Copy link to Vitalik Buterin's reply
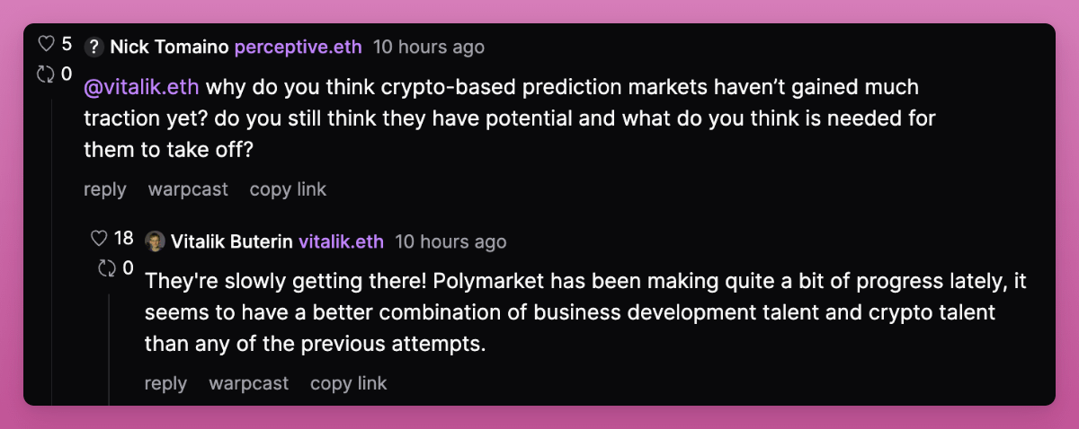 (x=349, y=383)
